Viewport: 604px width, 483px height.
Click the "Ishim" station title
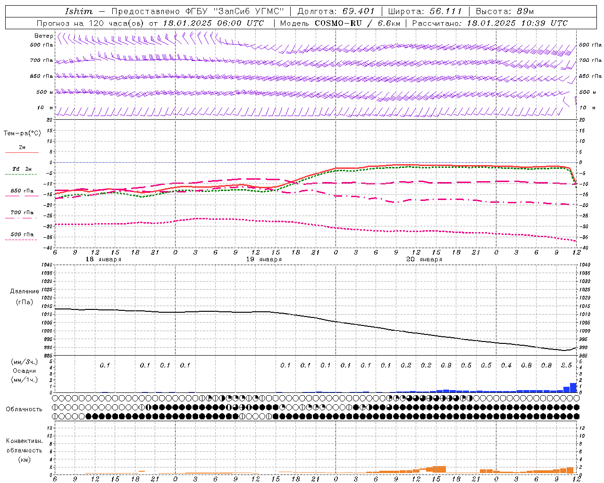coord(78,11)
